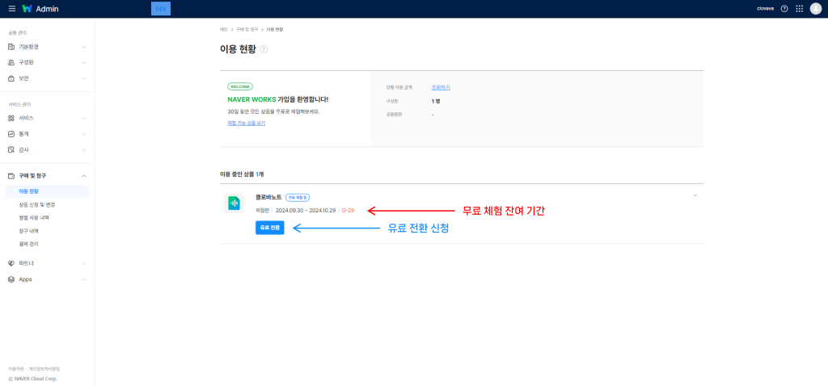Open the profile avatar in the header
Image resolution: width=828 pixels, height=386 pixels.
[815, 9]
